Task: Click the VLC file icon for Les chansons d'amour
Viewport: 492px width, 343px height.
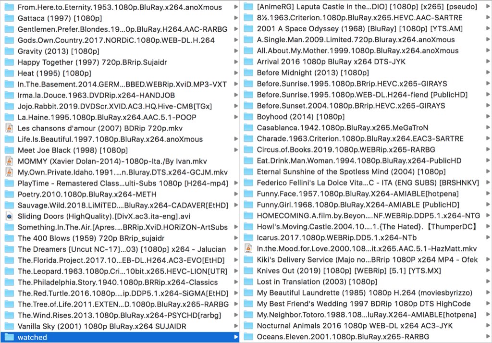Action: pyautogui.click(x=10, y=128)
